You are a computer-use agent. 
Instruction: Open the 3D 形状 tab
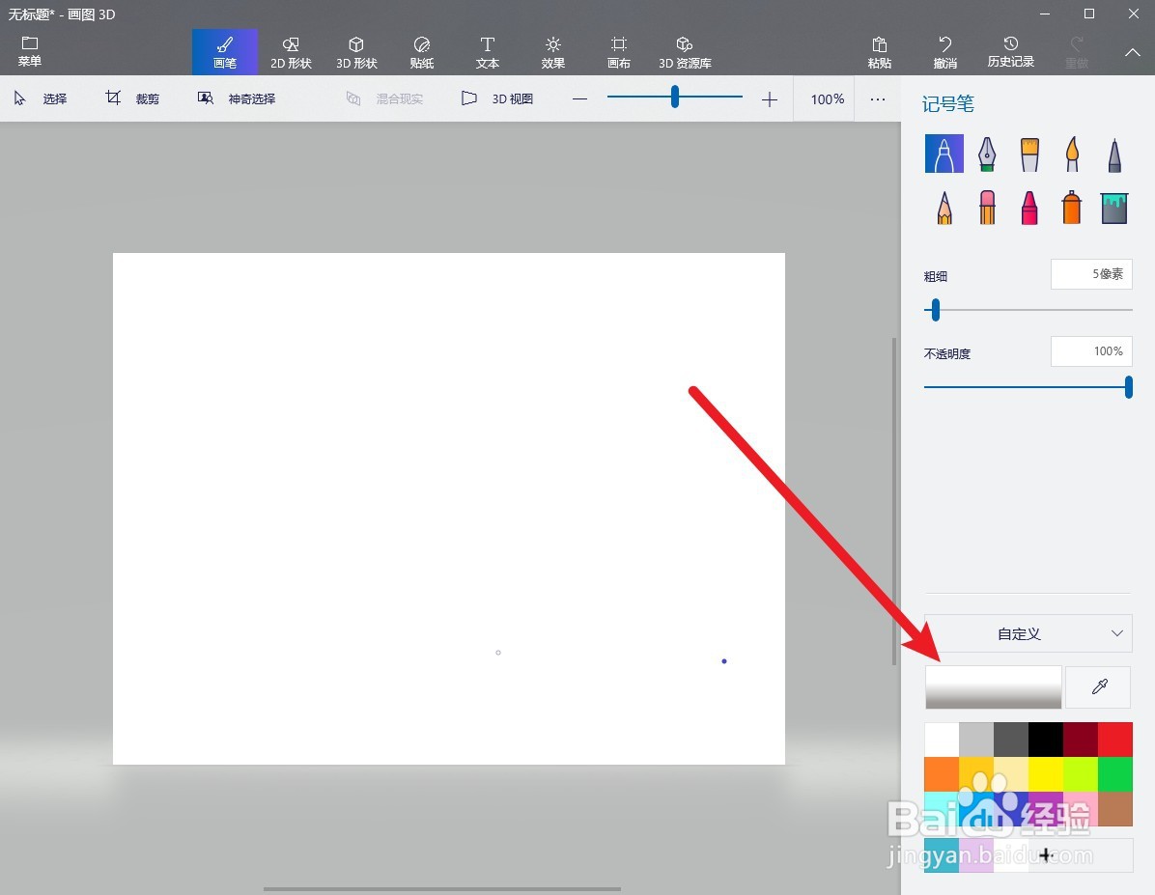point(356,52)
